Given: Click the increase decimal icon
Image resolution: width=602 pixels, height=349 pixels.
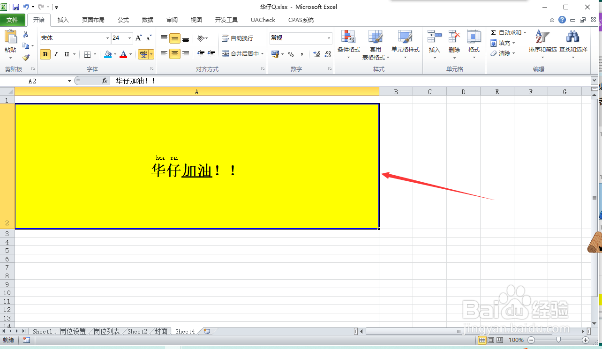Looking at the screenshot, I should 317,54.
